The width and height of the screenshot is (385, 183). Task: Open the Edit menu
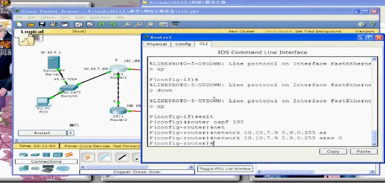click(x=32, y=17)
